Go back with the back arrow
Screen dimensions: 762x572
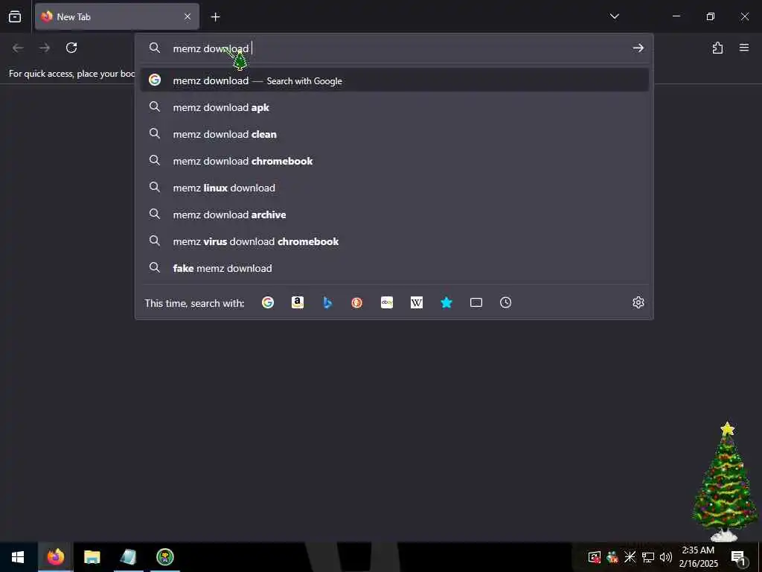[18, 48]
